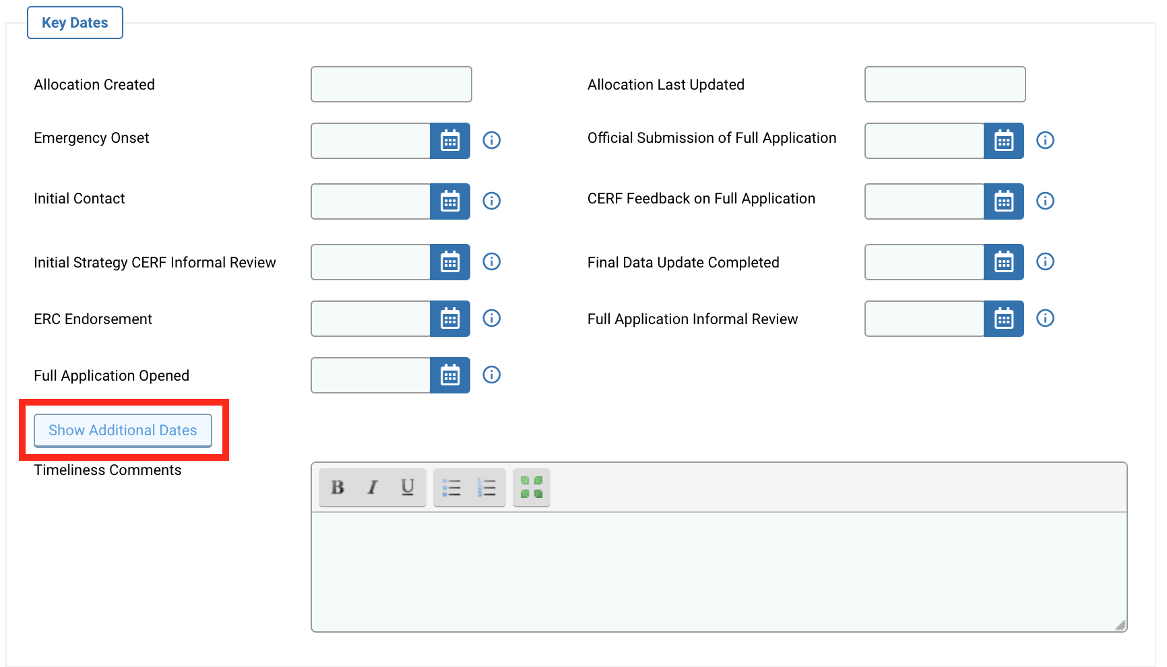
Task: Open calendar picker for Initial Contact
Action: click(450, 201)
